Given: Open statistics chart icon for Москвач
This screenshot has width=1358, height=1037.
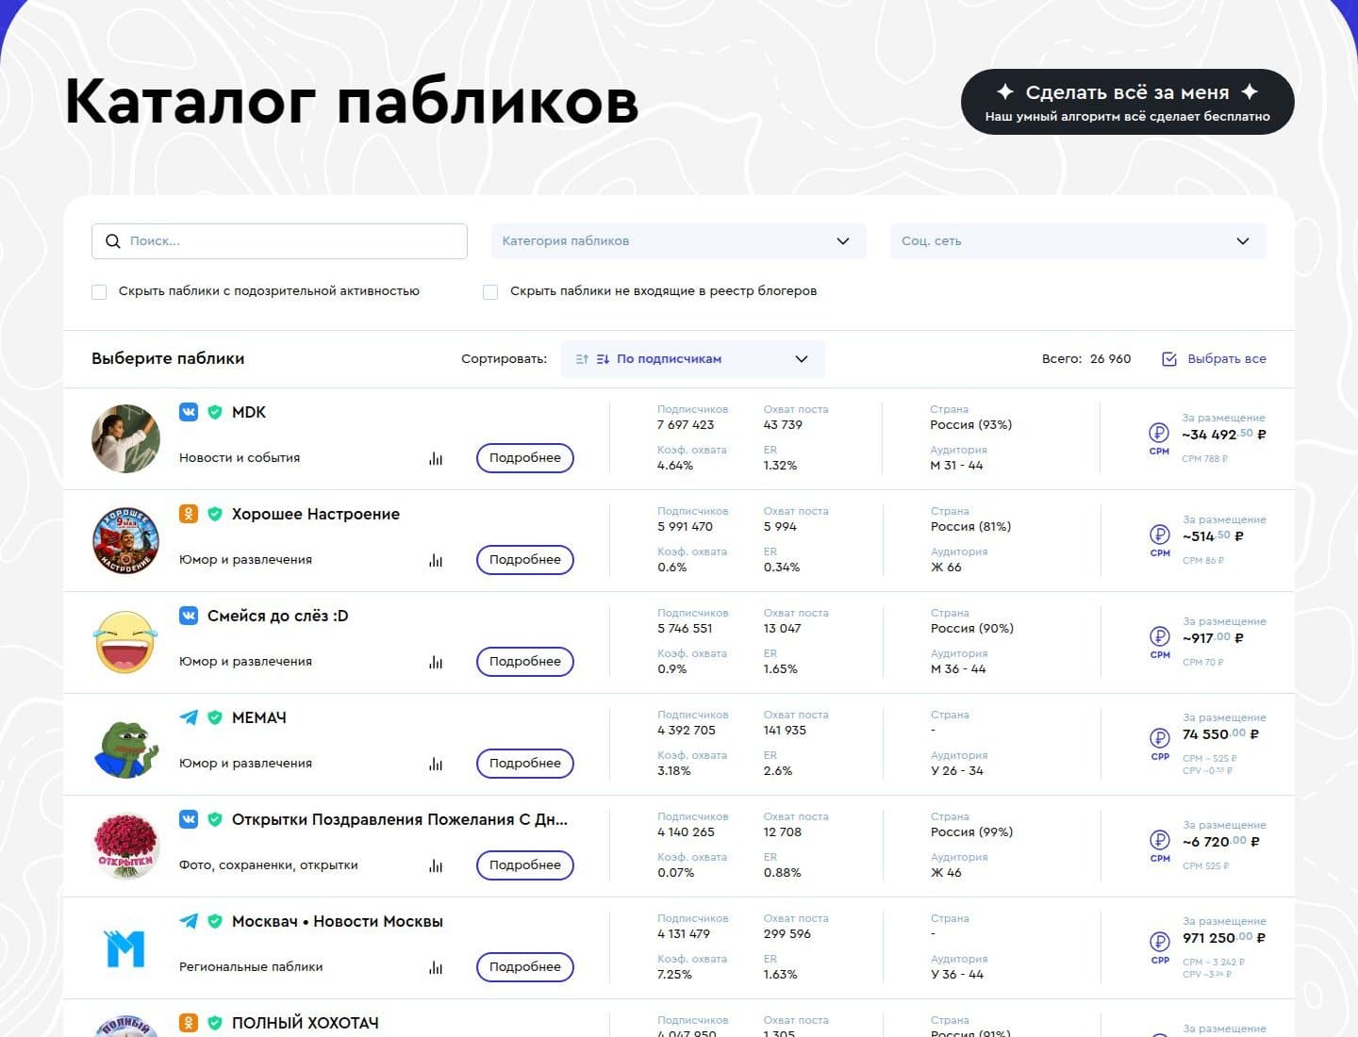Looking at the screenshot, I should [x=436, y=967].
